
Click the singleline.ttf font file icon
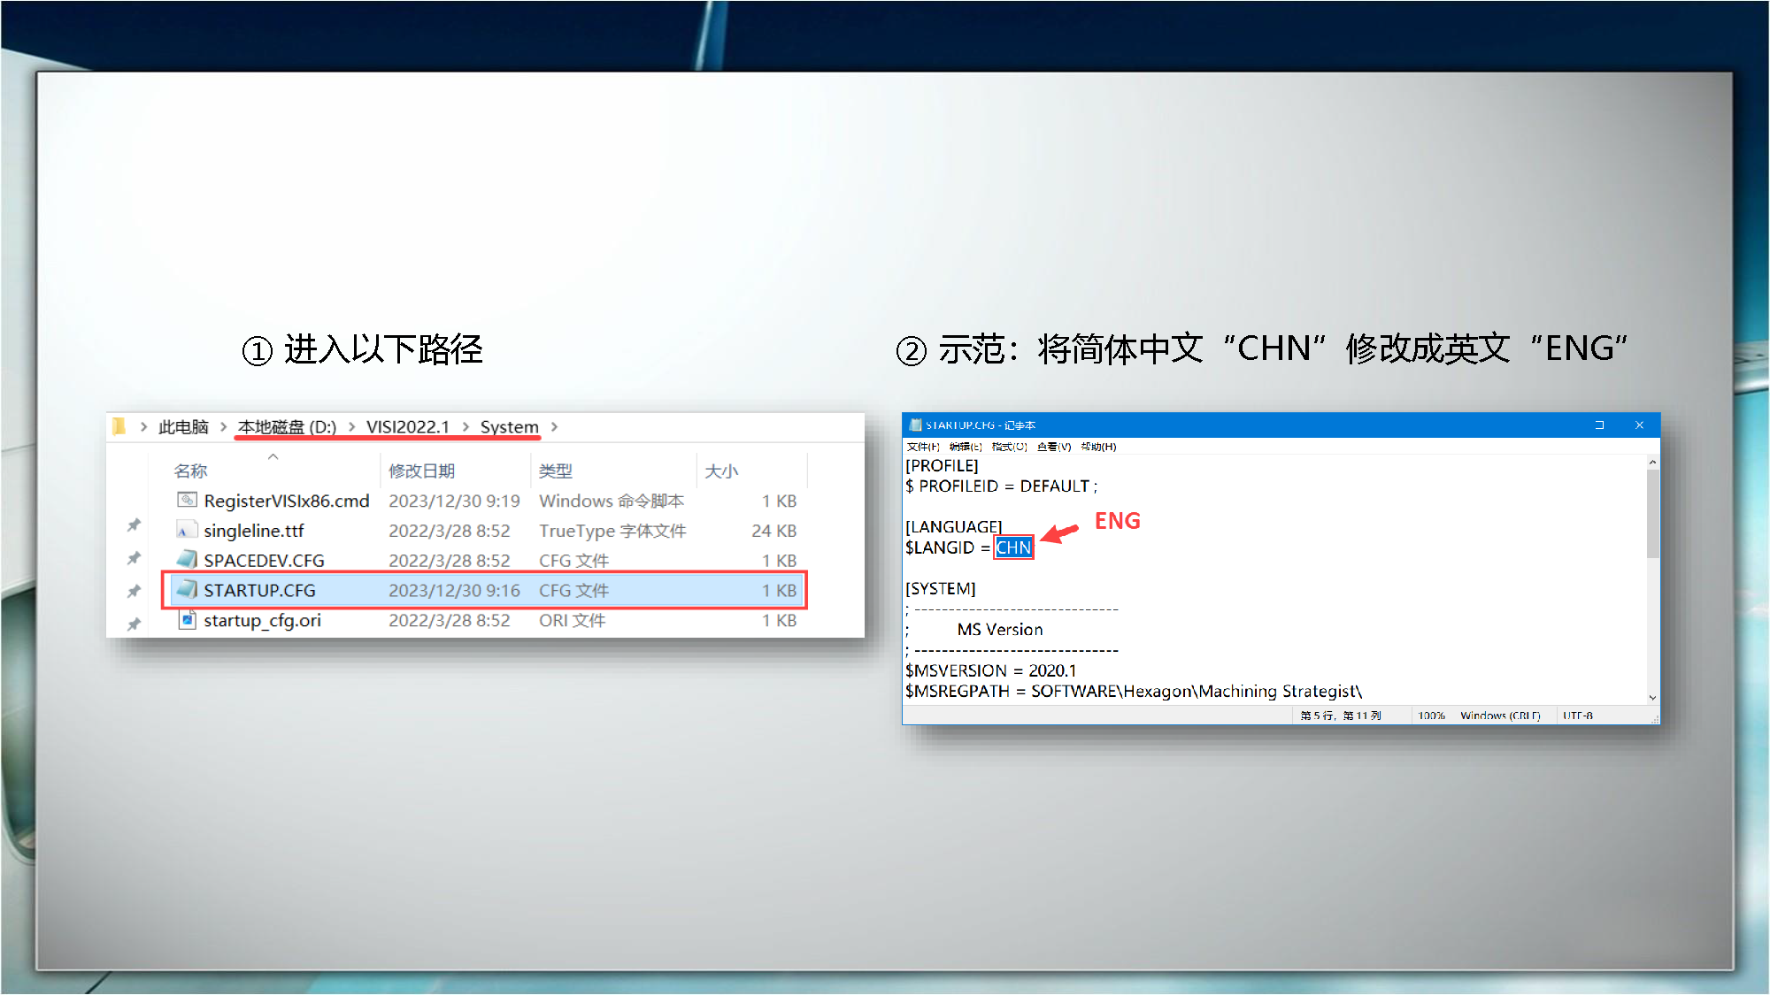(x=187, y=530)
